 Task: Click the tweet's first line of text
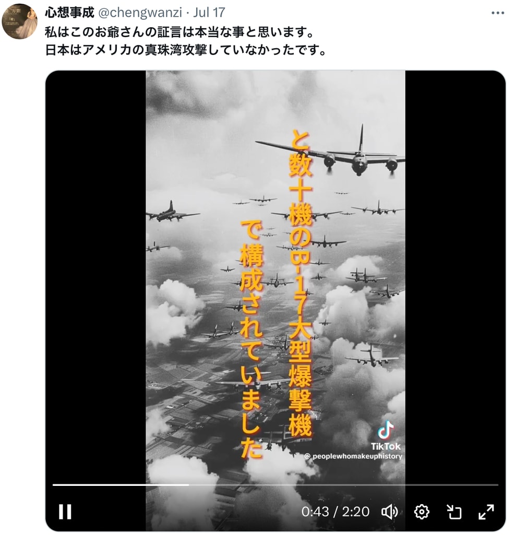pos(179,32)
